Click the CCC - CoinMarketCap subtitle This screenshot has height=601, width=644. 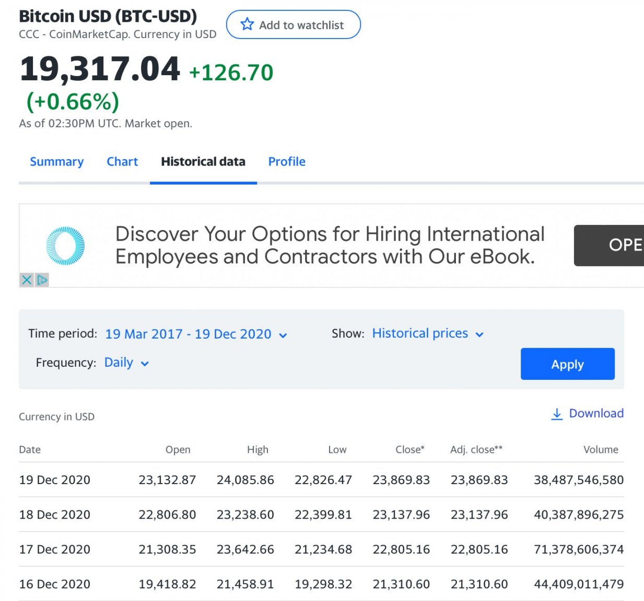pos(118,34)
